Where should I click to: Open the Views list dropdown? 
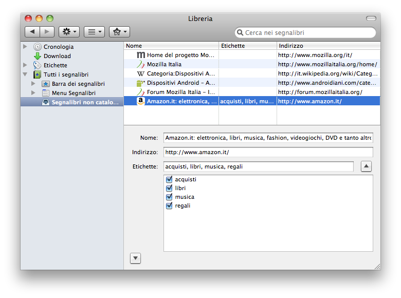(94, 32)
